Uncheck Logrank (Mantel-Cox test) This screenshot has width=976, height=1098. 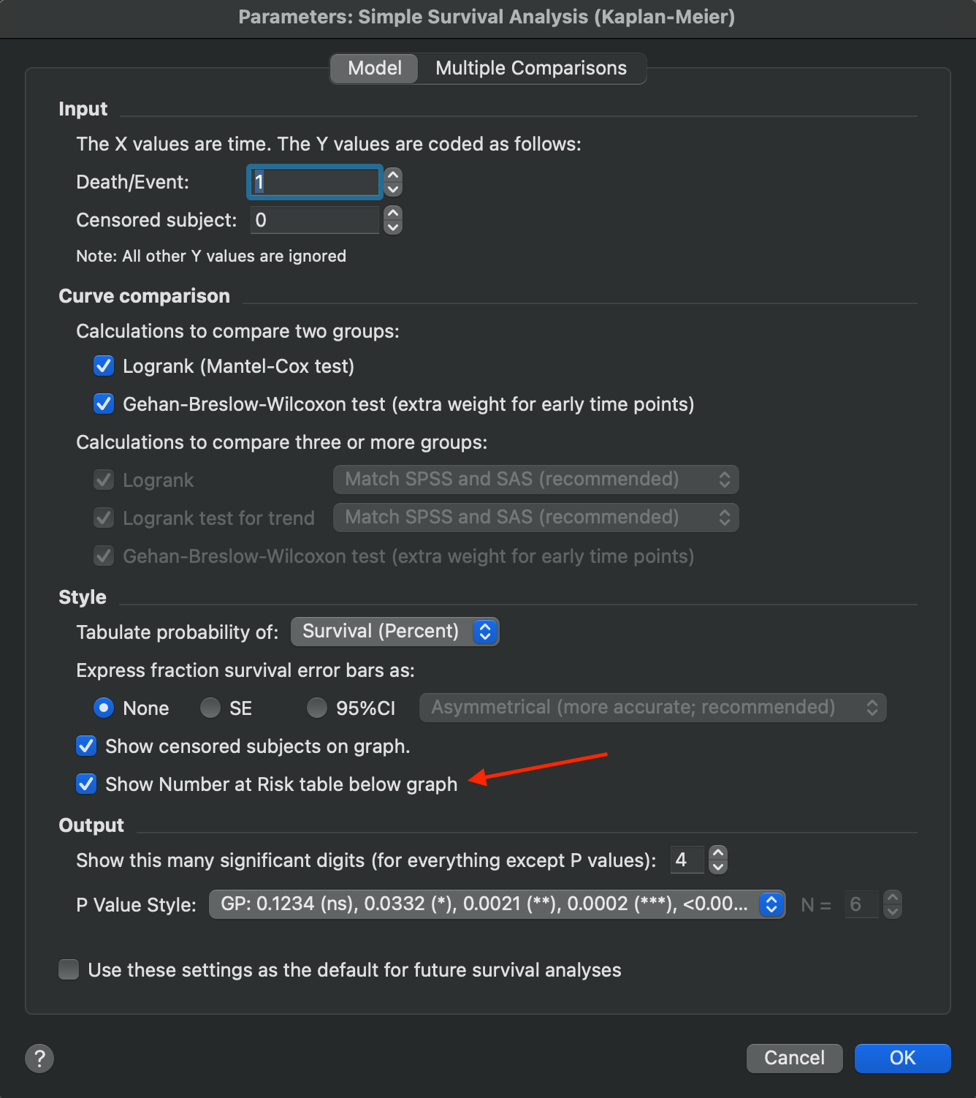(104, 366)
